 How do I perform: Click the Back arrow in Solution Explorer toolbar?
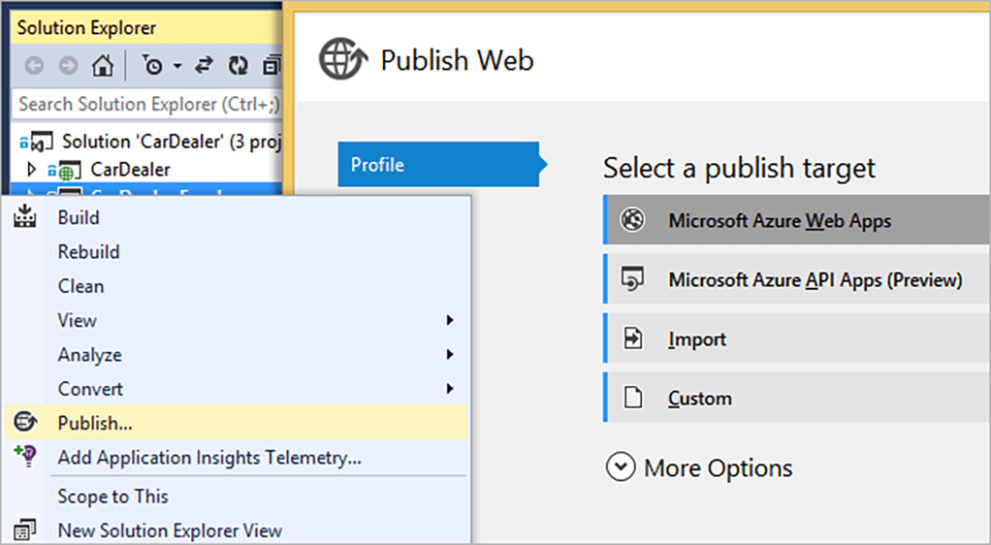[x=35, y=67]
